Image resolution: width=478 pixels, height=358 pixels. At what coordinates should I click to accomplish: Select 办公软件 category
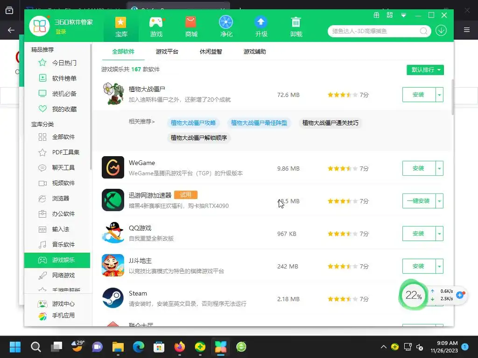point(57,213)
